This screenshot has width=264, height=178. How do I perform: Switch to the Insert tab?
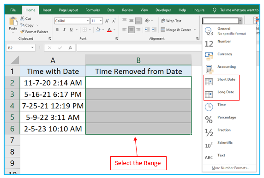click(x=47, y=10)
